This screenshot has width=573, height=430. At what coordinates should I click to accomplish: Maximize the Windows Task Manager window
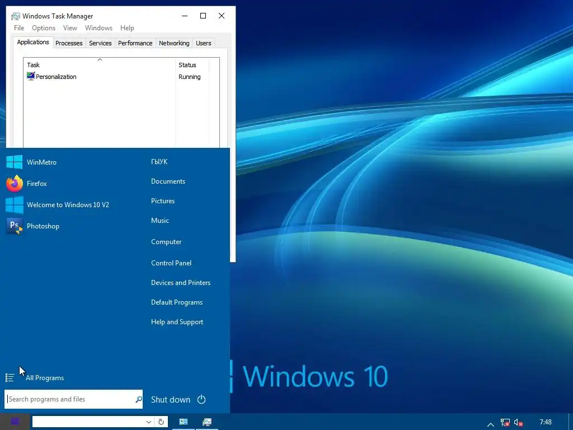coord(203,16)
